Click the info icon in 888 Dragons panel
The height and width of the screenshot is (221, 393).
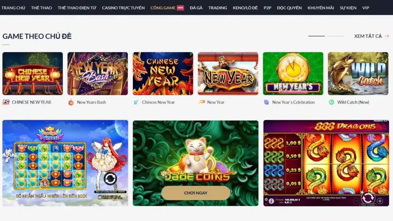(x=271, y=201)
